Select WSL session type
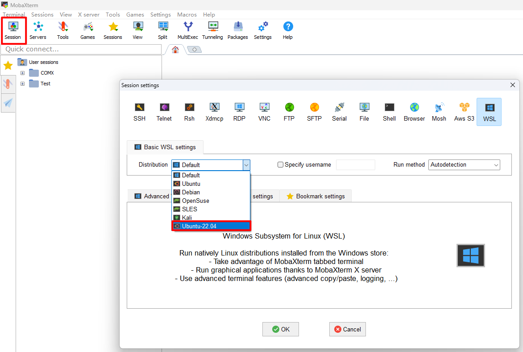523x352 pixels. pyautogui.click(x=489, y=112)
